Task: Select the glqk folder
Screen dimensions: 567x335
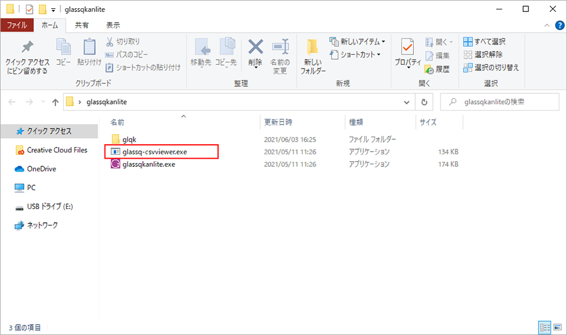Action: click(x=129, y=140)
